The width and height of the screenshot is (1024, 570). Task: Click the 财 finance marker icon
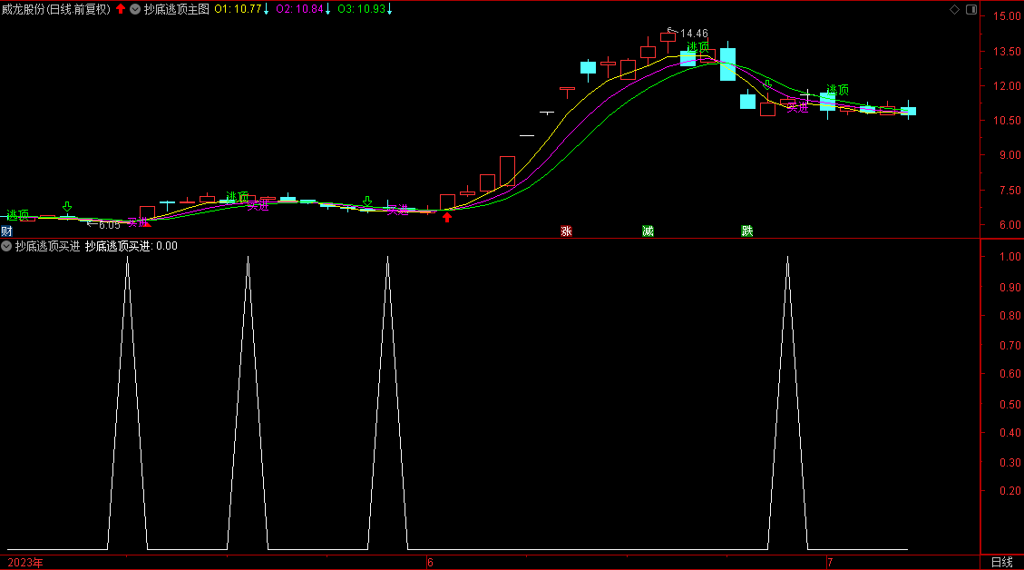(6, 231)
